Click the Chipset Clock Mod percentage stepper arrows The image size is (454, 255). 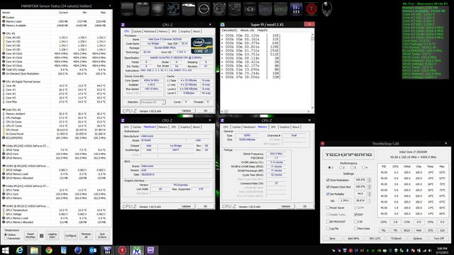pos(370,187)
